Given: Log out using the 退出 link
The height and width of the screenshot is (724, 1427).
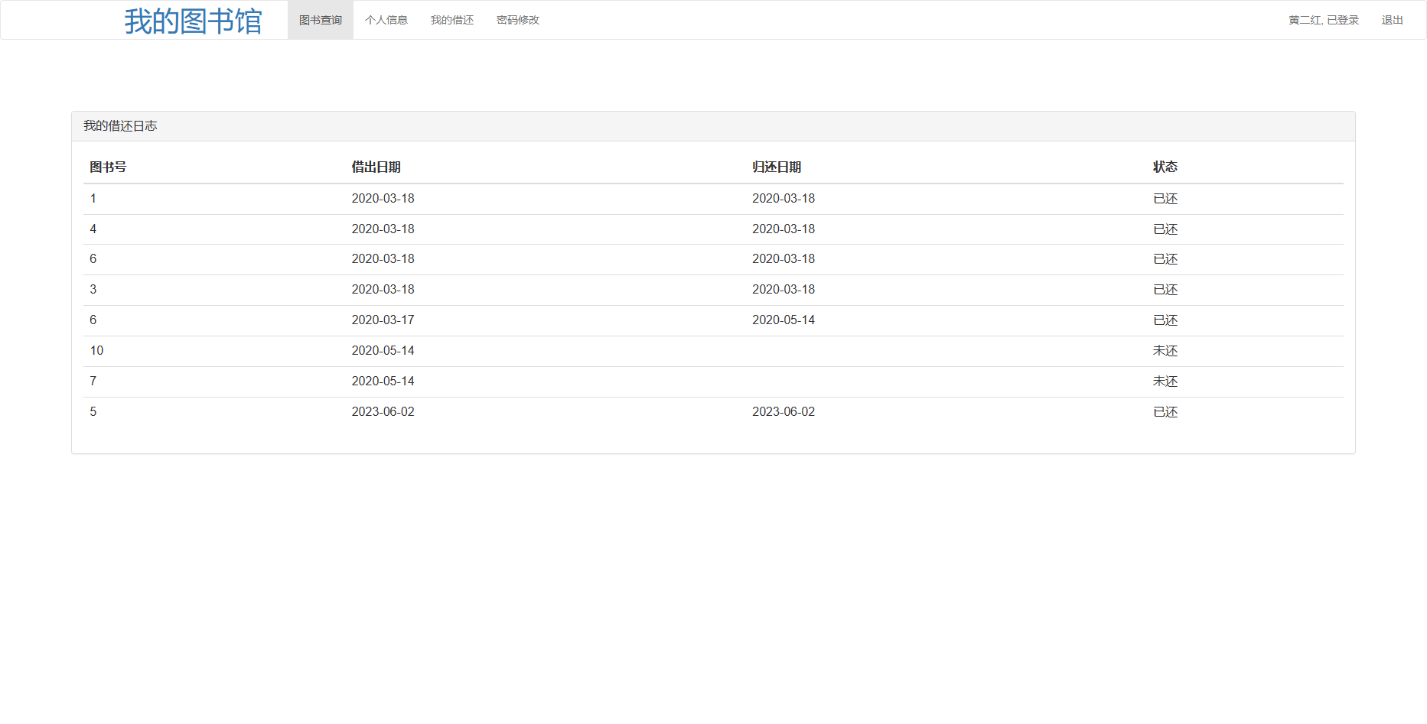Looking at the screenshot, I should pyautogui.click(x=1392, y=20).
